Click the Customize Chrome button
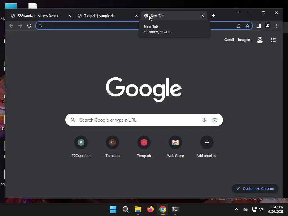Viewport: 288px width, 216px height. click(255, 189)
